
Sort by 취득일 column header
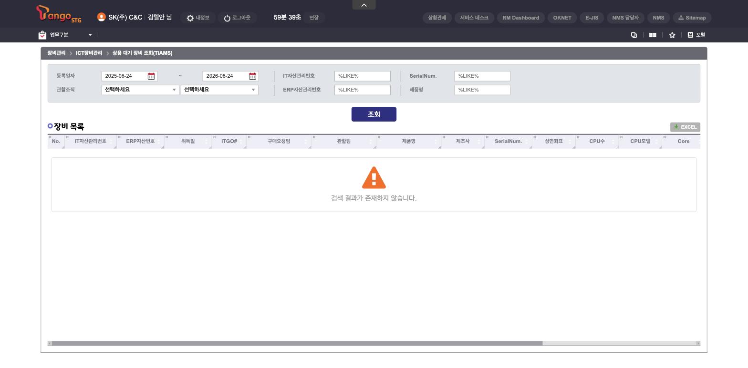(188, 142)
